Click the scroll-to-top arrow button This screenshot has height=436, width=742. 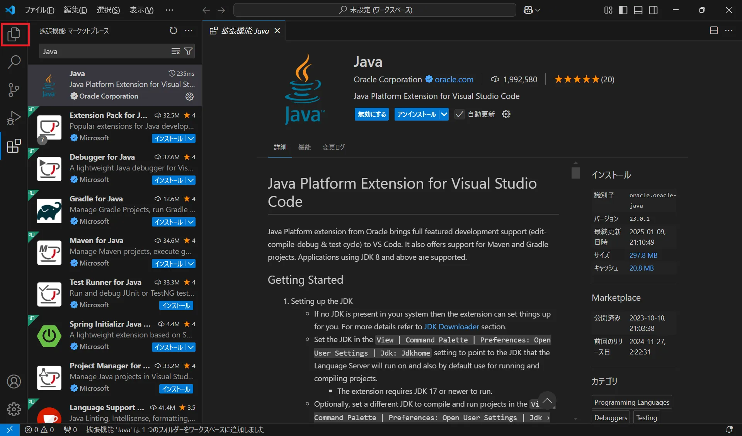coord(547,400)
